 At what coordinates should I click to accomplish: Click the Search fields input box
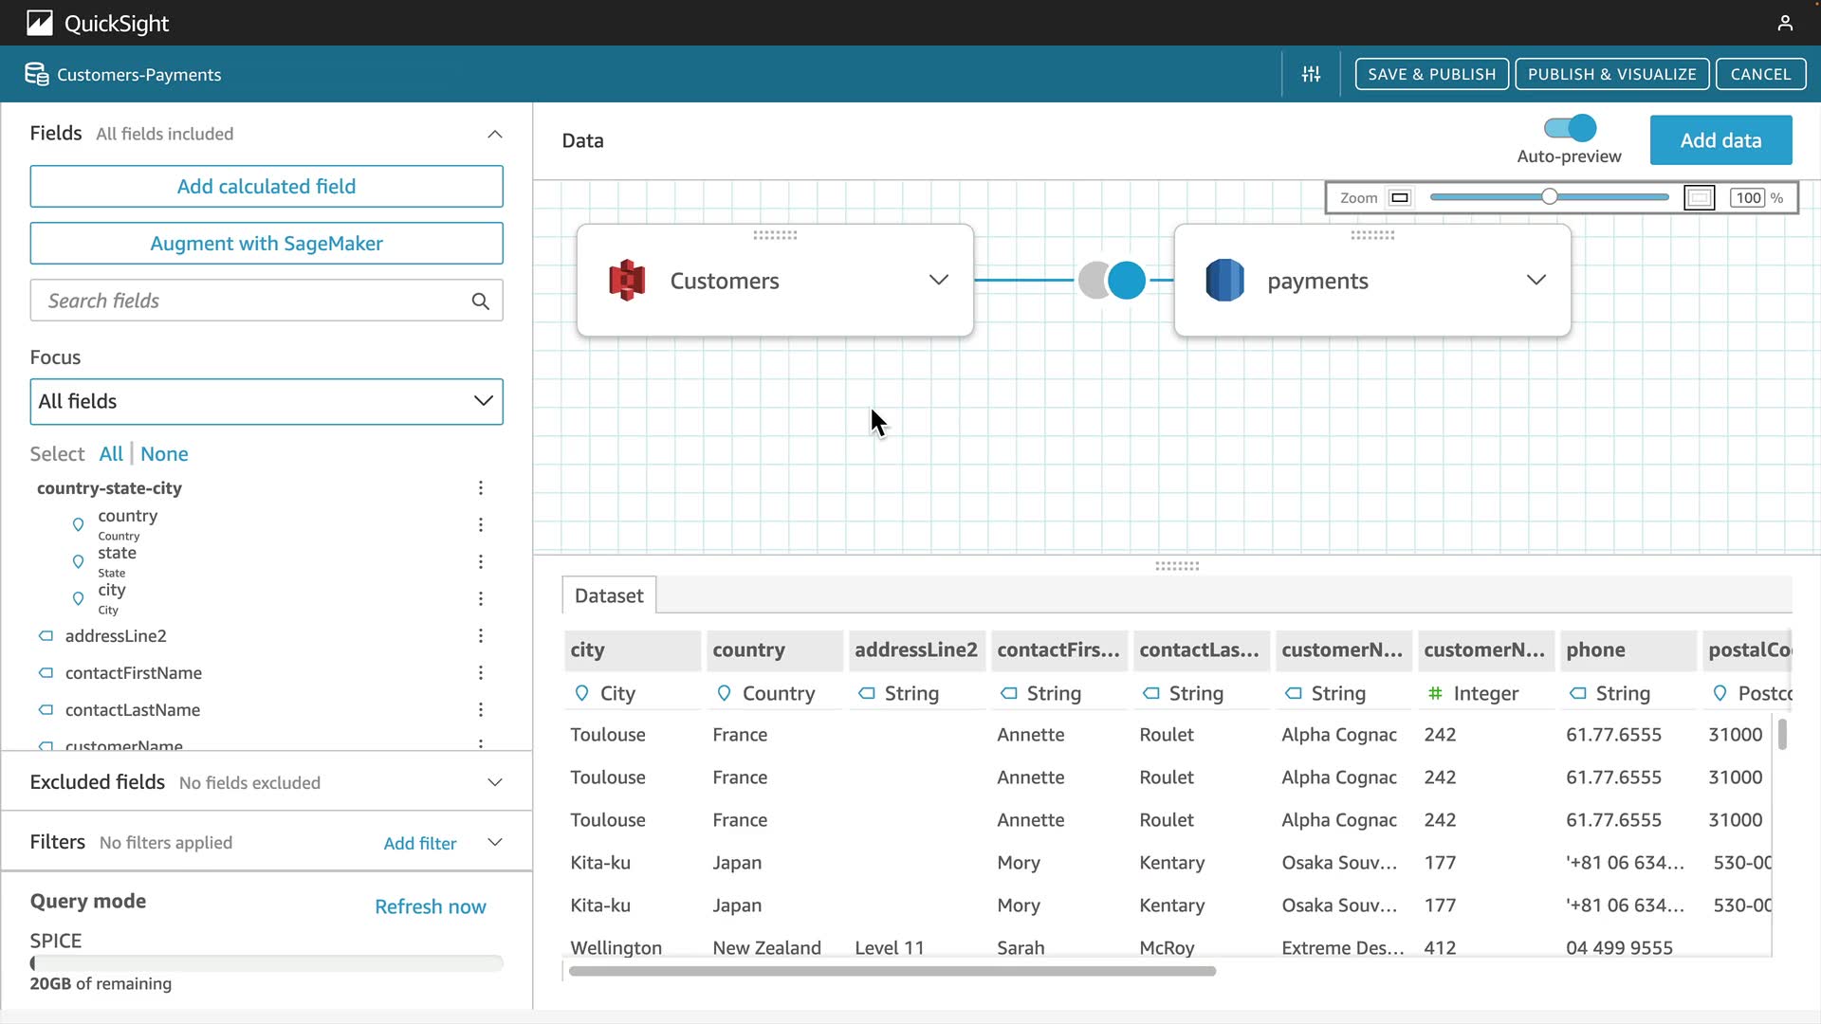(x=251, y=302)
